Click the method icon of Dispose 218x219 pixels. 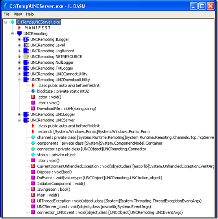(x=33, y=172)
